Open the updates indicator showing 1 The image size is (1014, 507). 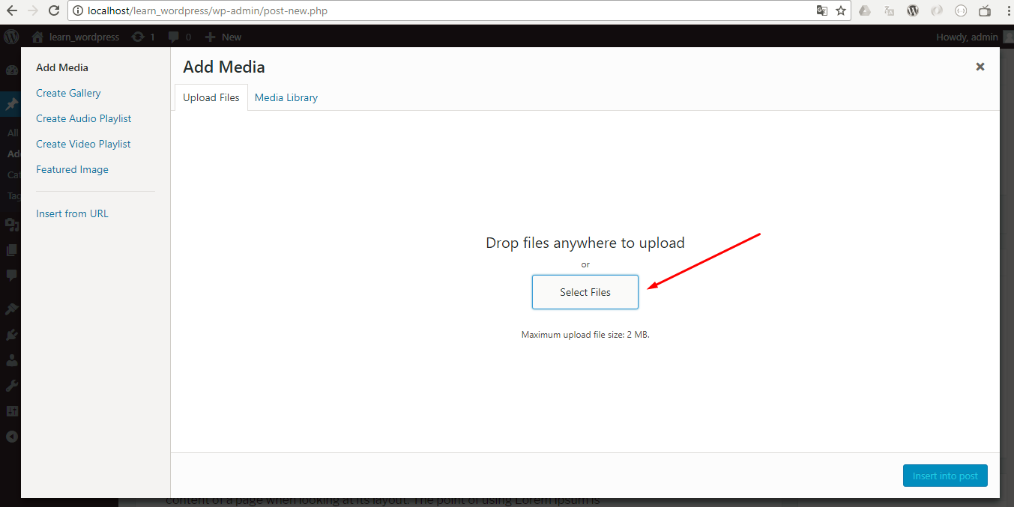(x=143, y=37)
